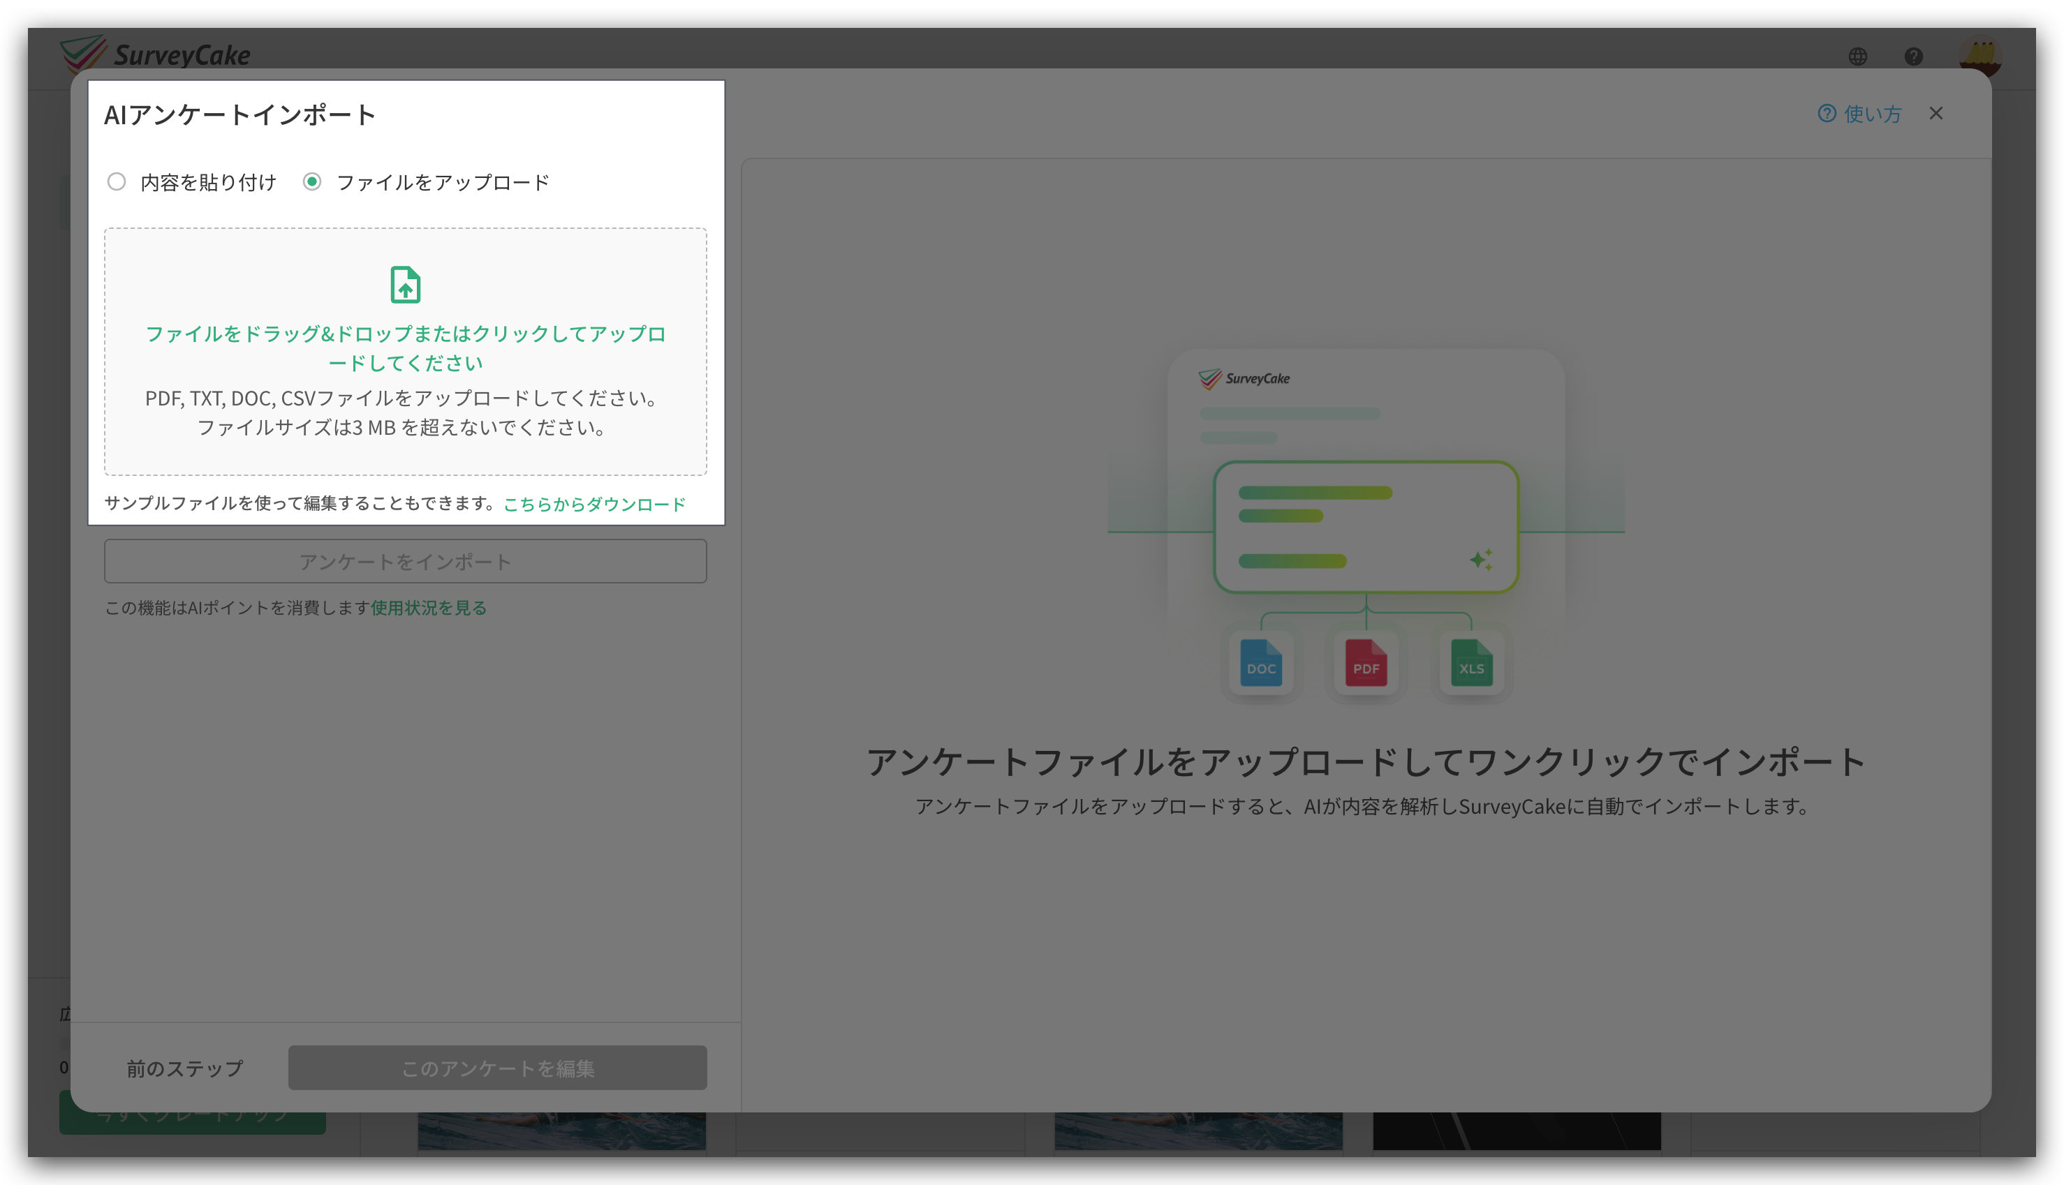Click the SurveyCake logo in header
2064x1185 pixels.
point(155,54)
